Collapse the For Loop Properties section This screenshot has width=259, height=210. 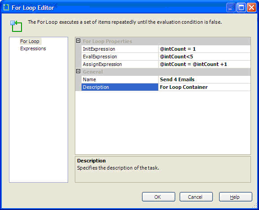coord(78,41)
